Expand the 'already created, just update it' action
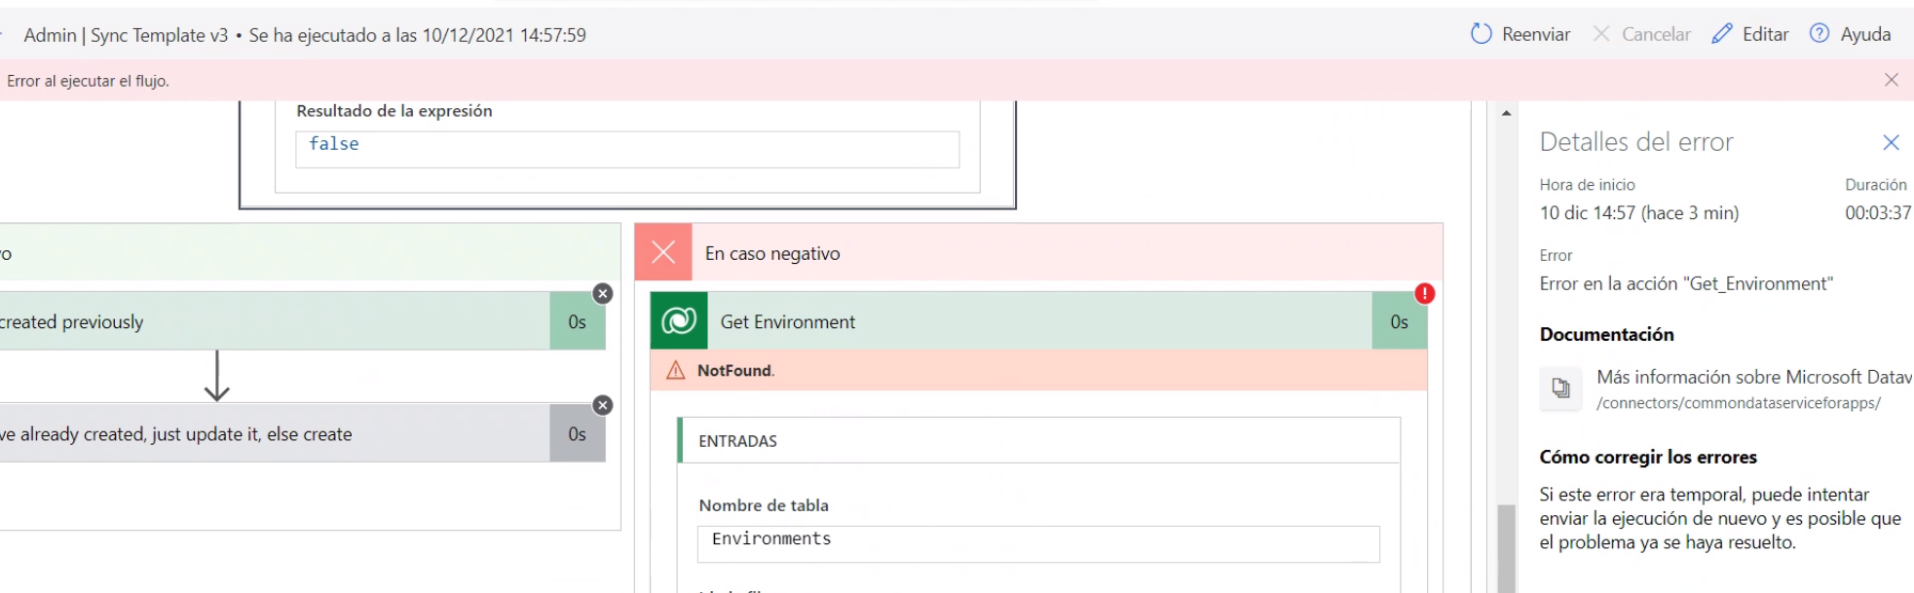1914x593 pixels. [x=302, y=433]
